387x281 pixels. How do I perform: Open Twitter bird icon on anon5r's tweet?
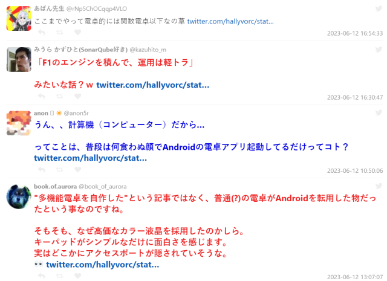[379, 113]
